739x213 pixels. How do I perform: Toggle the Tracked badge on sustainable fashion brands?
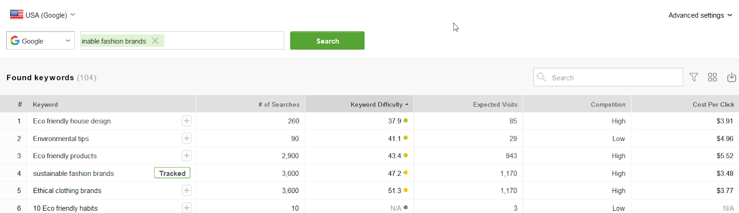pyautogui.click(x=172, y=173)
